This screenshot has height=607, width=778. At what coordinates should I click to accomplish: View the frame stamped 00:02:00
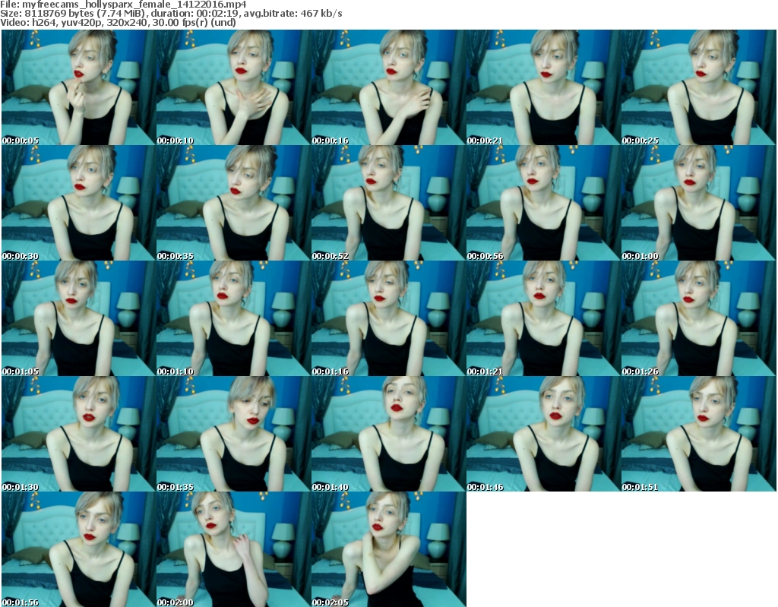click(x=233, y=549)
